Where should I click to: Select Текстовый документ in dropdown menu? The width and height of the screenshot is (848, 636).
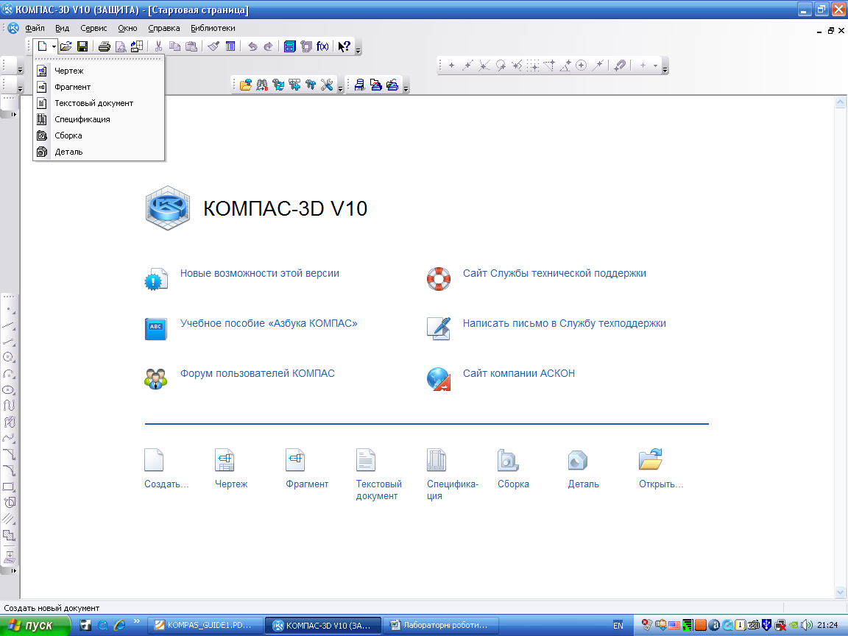pos(99,103)
